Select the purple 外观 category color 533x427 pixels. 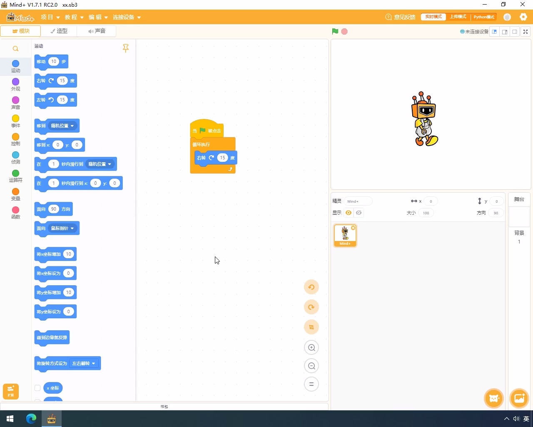15,82
